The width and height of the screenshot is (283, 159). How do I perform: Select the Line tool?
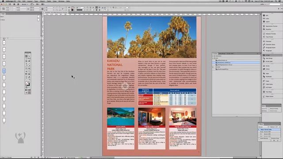[x=29, y=64]
